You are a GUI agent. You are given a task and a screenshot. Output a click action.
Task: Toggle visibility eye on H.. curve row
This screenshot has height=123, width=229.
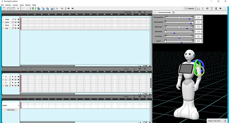click(x=13, y=76)
